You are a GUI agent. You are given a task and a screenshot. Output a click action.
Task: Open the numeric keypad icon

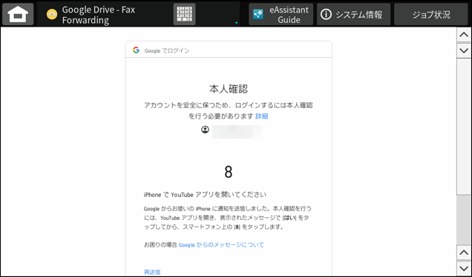pyautogui.click(x=184, y=14)
